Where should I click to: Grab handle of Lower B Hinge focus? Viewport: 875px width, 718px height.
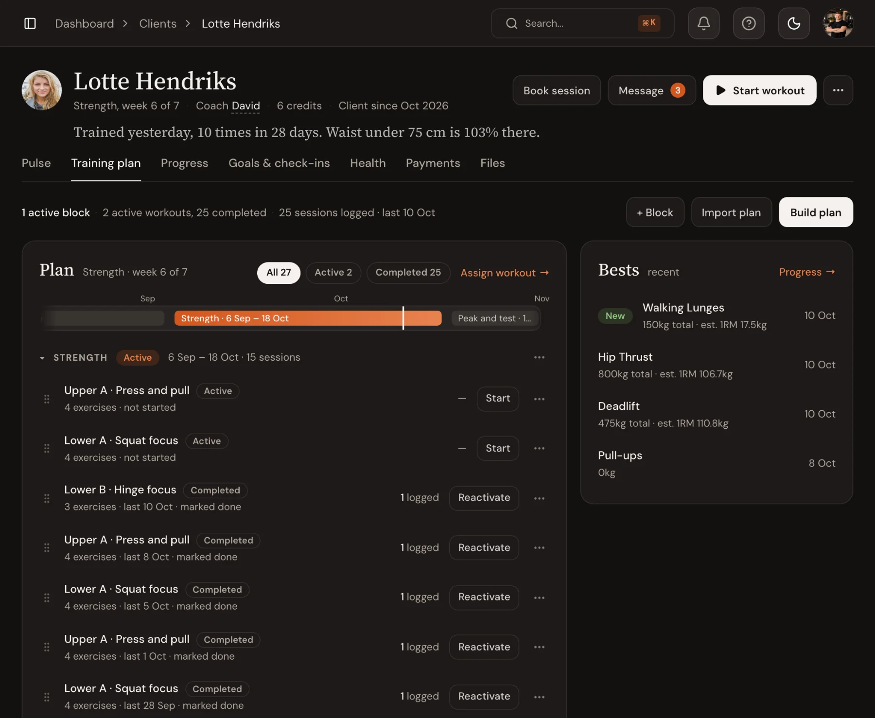pyautogui.click(x=47, y=498)
